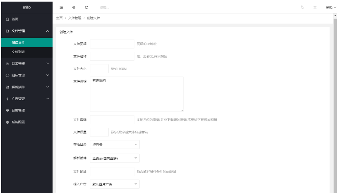
Task: Open the website globe icon
Action: point(74,7)
